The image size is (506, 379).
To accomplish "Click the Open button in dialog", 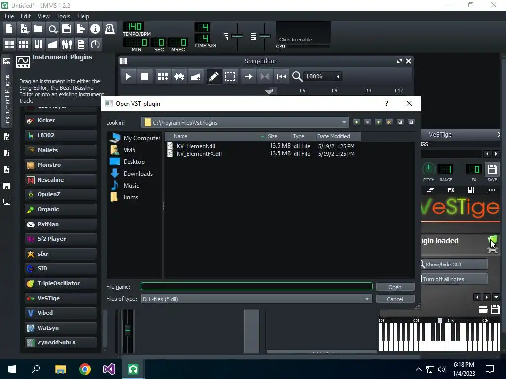I will coord(395,287).
